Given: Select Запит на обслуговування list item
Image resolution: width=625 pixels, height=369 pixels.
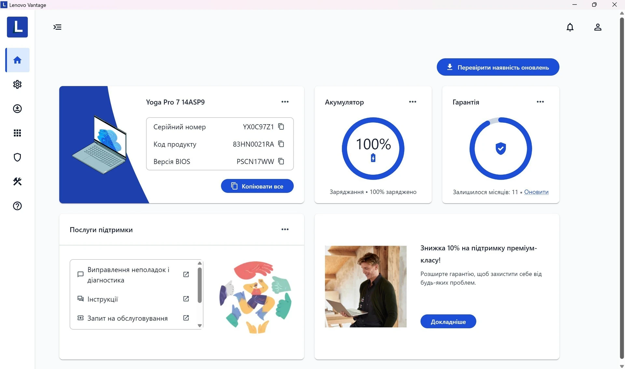Looking at the screenshot, I should click(x=133, y=318).
